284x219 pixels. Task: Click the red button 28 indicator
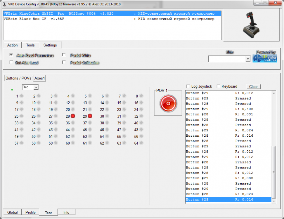coord(73,116)
